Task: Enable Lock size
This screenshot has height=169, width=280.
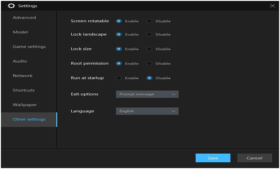Action: pos(119,49)
